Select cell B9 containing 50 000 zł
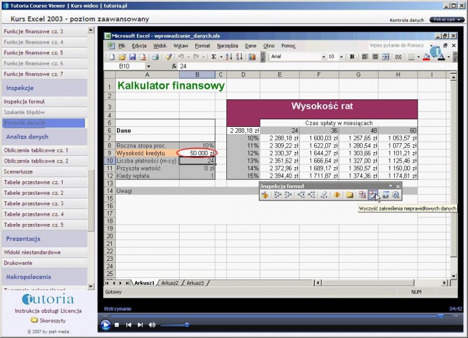Image resolution: width=468 pixels, height=338 pixels. [197, 153]
